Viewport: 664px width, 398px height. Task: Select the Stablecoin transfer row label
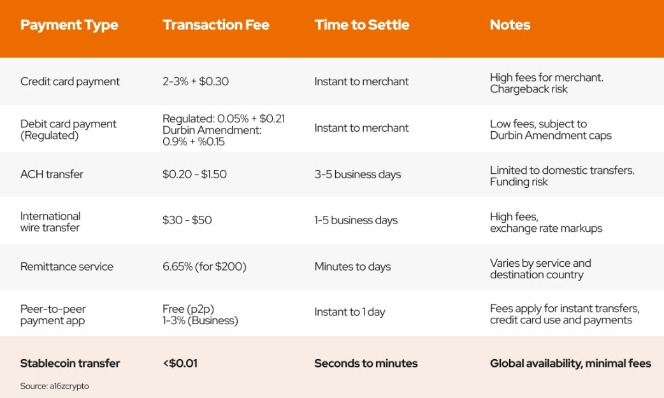pyautogui.click(x=70, y=364)
